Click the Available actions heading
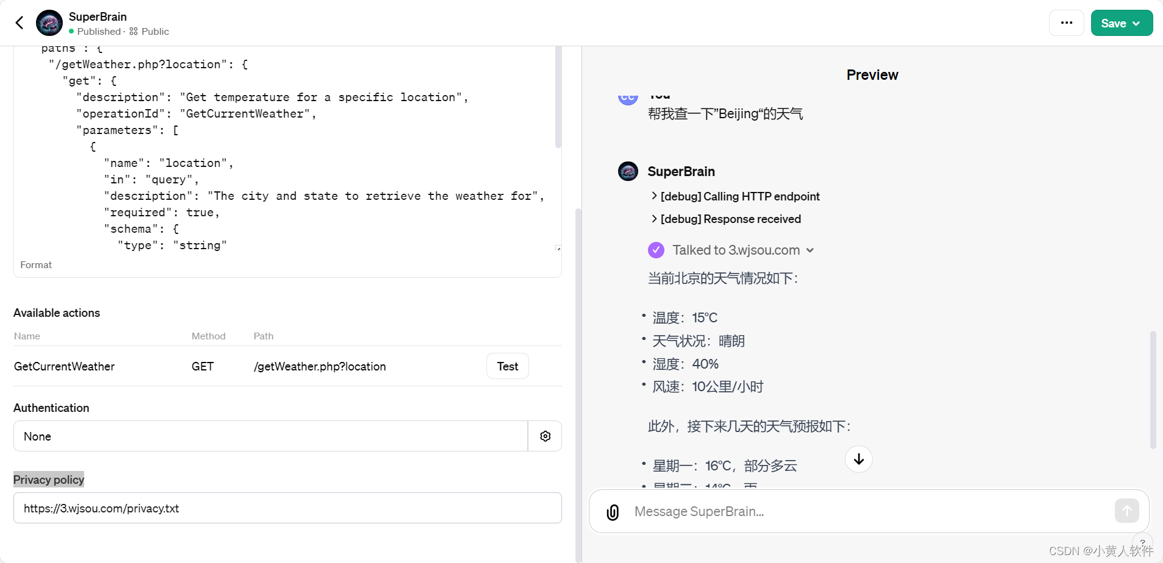The width and height of the screenshot is (1163, 563). tap(57, 313)
